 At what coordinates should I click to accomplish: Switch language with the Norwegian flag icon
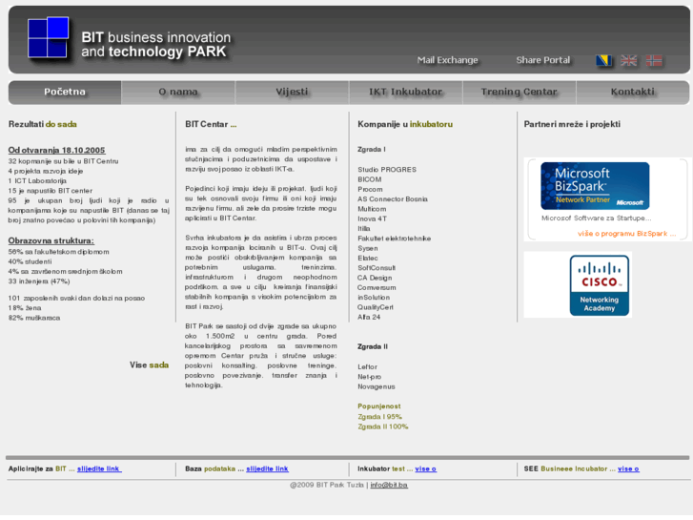654,60
